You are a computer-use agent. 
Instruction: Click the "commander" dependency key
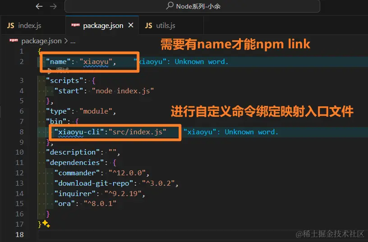click(x=77, y=173)
